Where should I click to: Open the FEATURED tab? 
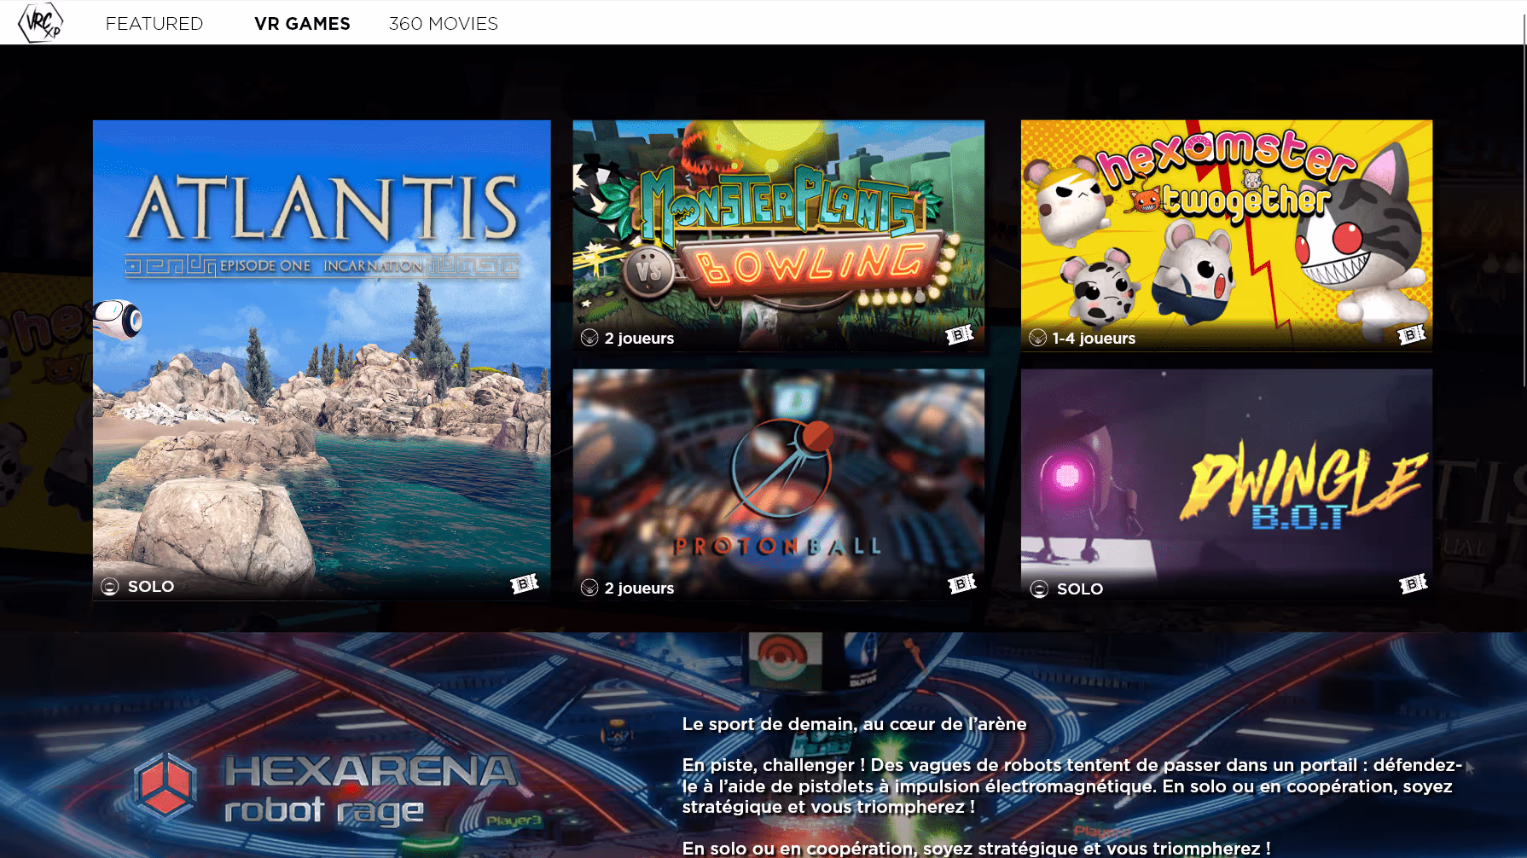[x=154, y=24]
